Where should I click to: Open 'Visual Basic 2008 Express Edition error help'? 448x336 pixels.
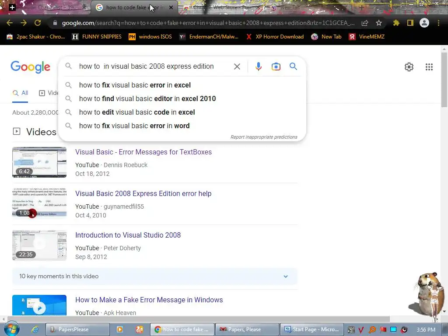(143, 193)
